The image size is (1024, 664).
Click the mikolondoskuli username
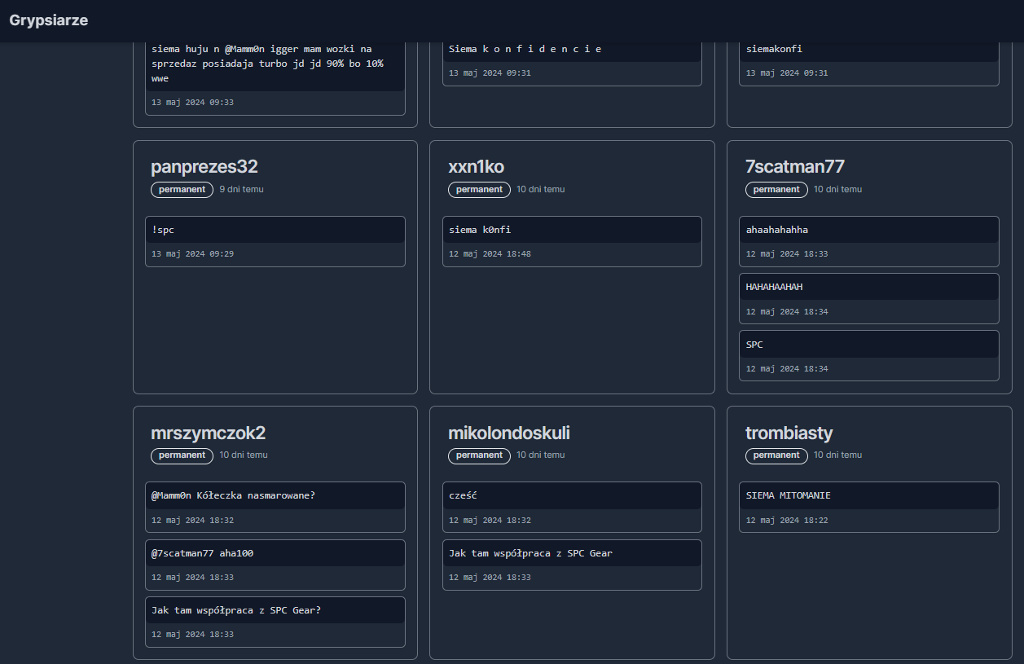(x=508, y=433)
